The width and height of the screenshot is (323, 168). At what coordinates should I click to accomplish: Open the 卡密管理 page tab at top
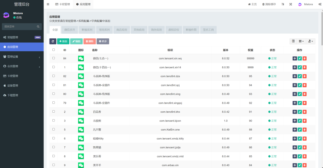click(63, 4)
